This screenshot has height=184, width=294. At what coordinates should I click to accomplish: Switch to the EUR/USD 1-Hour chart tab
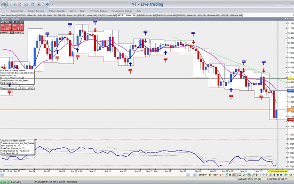click(x=47, y=15)
